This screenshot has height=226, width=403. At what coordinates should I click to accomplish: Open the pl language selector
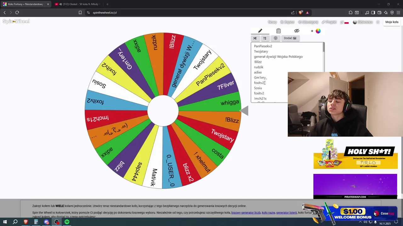[x=344, y=22]
